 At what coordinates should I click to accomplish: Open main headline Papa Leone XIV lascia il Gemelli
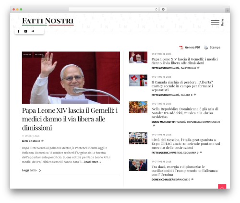(x=70, y=119)
